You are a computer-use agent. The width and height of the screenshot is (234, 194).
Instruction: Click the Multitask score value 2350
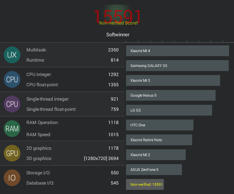click(x=113, y=50)
